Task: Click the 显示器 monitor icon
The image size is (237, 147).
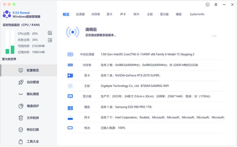Action: pos(70,96)
